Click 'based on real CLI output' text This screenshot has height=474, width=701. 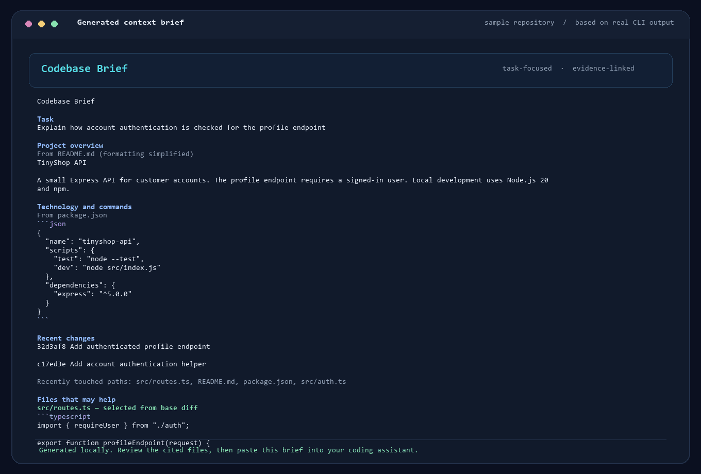(625, 23)
